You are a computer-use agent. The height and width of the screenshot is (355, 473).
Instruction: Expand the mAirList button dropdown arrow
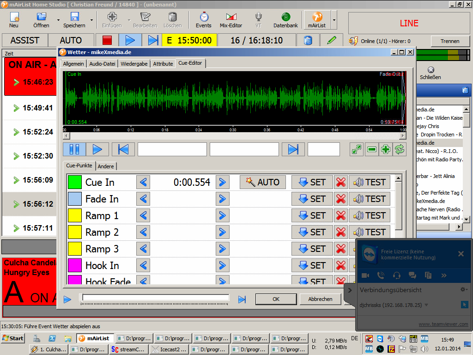pos(334,20)
